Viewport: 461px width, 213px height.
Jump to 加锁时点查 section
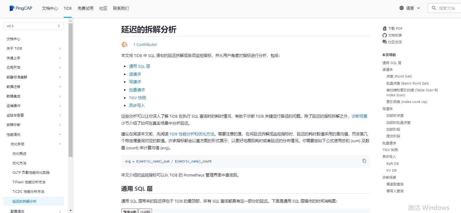[x=395, y=116]
